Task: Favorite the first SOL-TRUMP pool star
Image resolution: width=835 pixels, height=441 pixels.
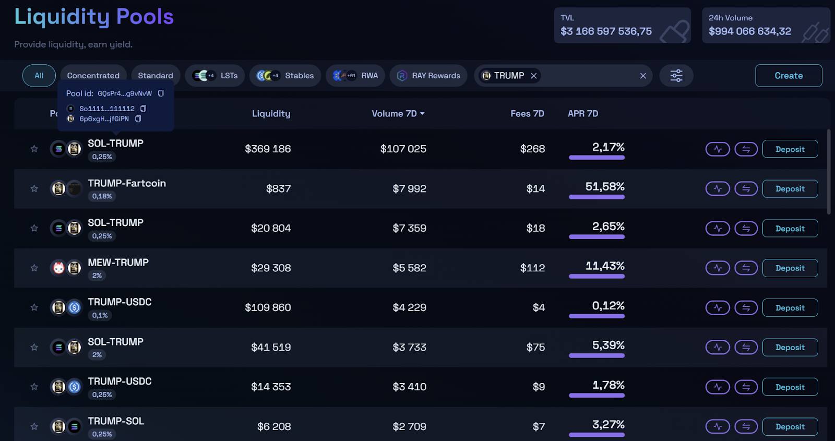Action: pyautogui.click(x=34, y=149)
